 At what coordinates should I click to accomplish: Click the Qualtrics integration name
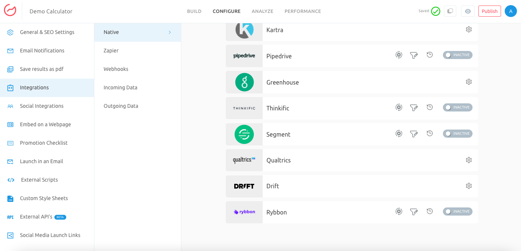point(279,160)
